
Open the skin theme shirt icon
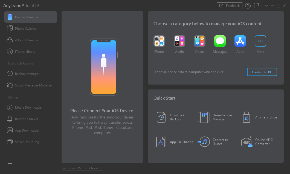coord(256,6)
